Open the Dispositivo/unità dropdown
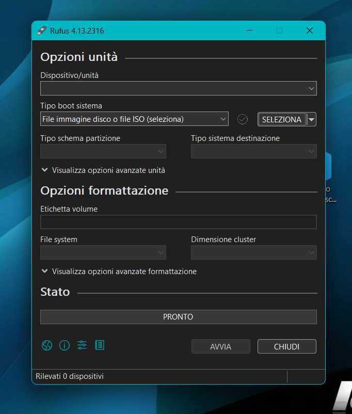 (x=179, y=88)
